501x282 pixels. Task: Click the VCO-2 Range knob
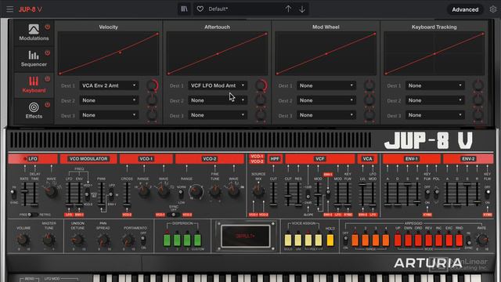coord(196,191)
